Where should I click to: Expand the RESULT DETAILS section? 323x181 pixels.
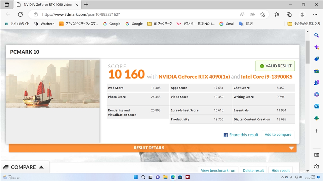click(x=153, y=148)
